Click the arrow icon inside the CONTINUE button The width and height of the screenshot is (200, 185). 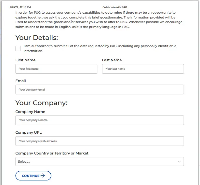point(43,176)
